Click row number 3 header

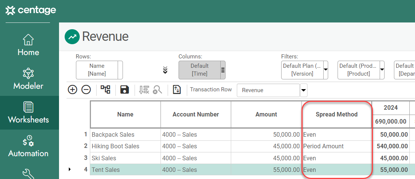point(85,158)
